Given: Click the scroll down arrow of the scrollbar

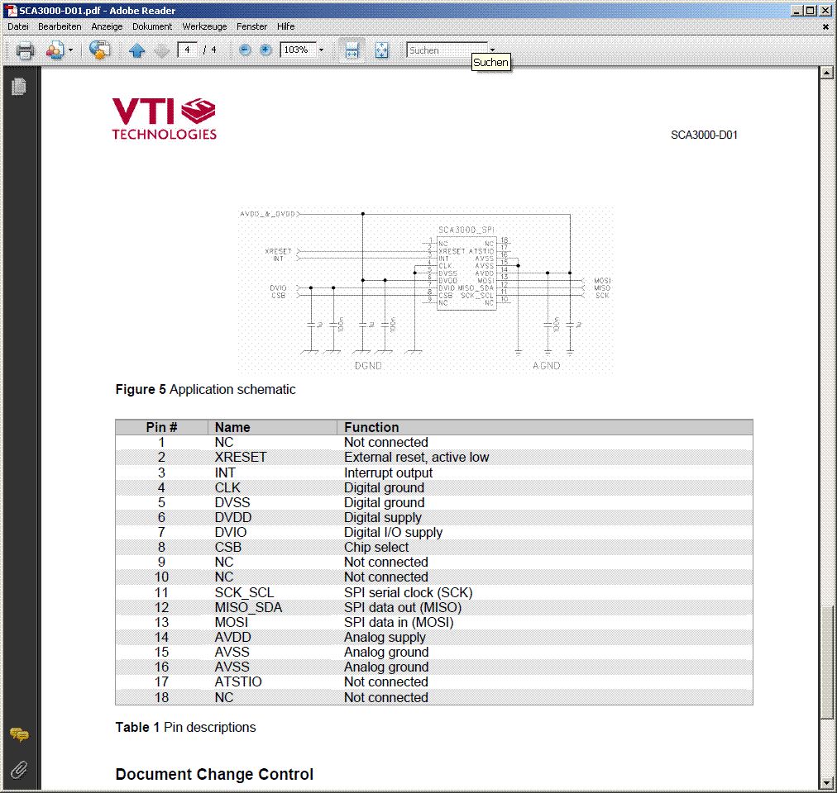Looking at the screenshot, I should 827,783.
